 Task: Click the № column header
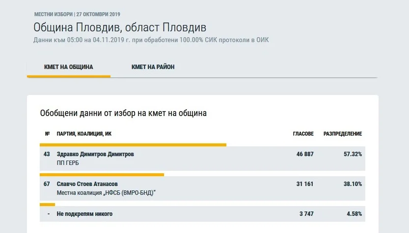[47, 134]
